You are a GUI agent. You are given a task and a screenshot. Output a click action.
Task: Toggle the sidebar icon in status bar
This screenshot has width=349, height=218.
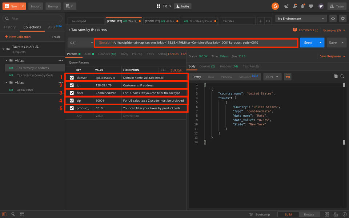click(4, 214)
